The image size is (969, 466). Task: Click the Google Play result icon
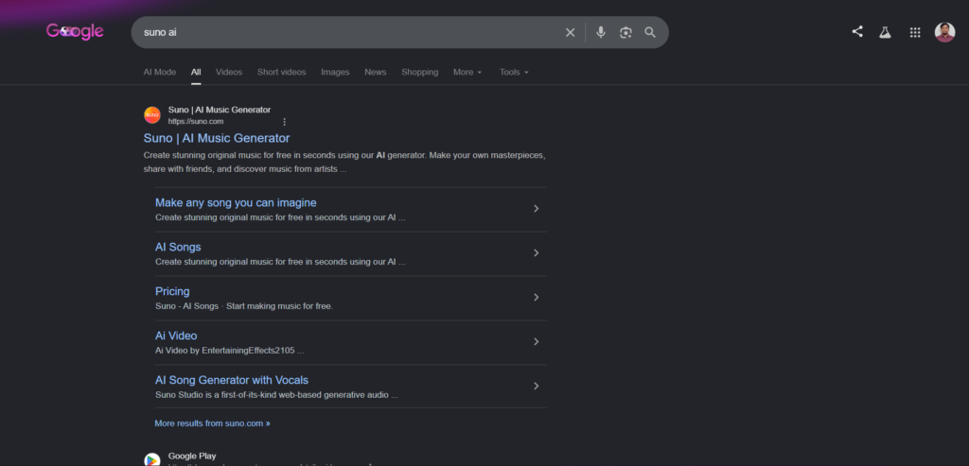tap(152, 459)
